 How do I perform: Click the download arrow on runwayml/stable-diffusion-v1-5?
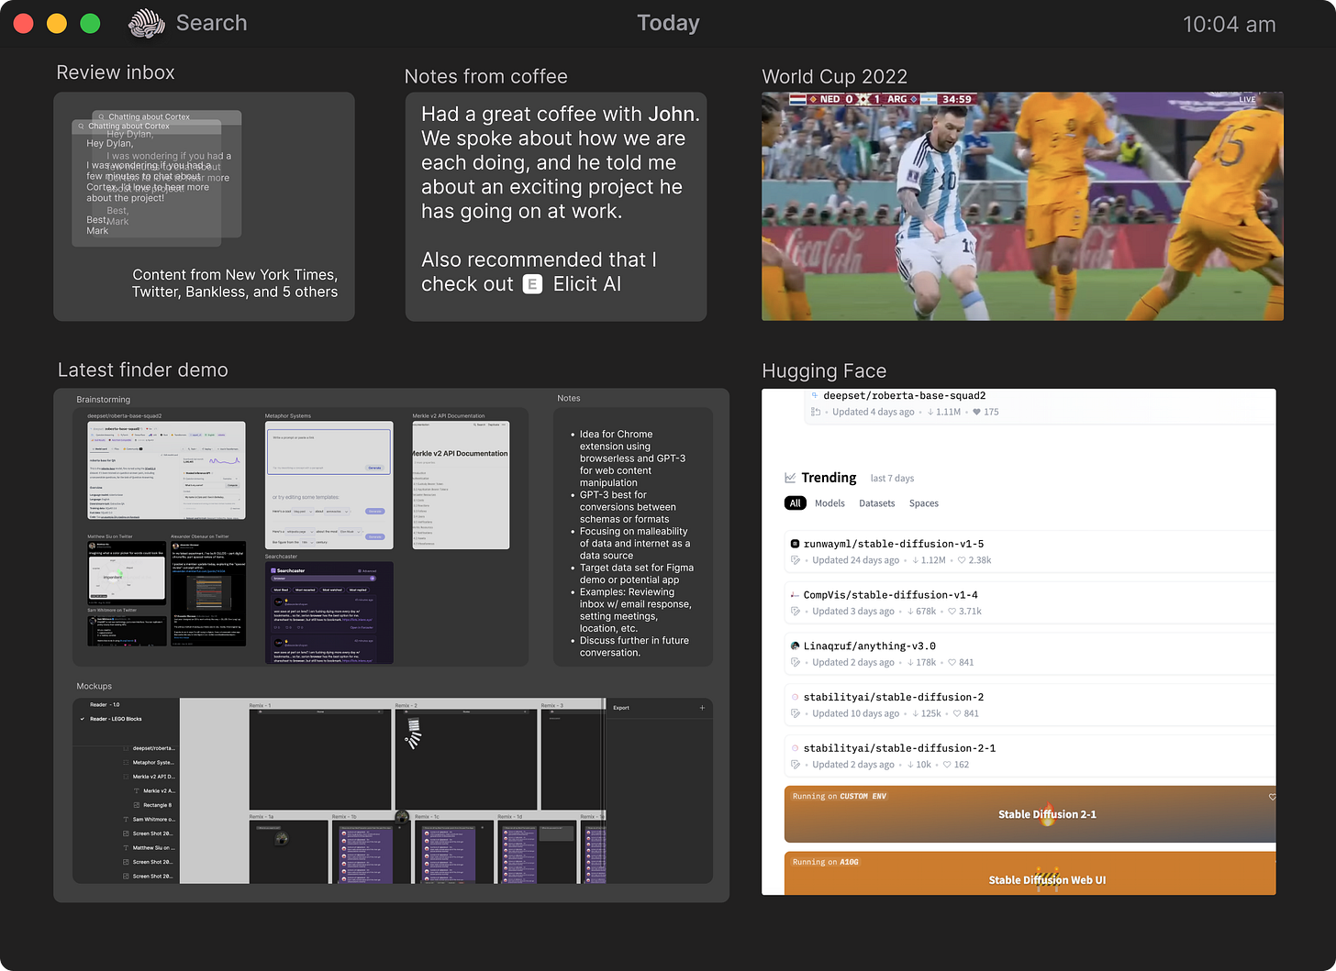pos(914,560)
